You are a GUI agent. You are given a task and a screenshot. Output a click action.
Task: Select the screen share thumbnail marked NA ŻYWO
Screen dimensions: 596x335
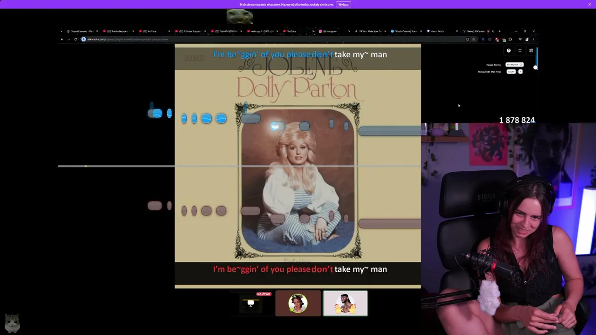(251, 303)
